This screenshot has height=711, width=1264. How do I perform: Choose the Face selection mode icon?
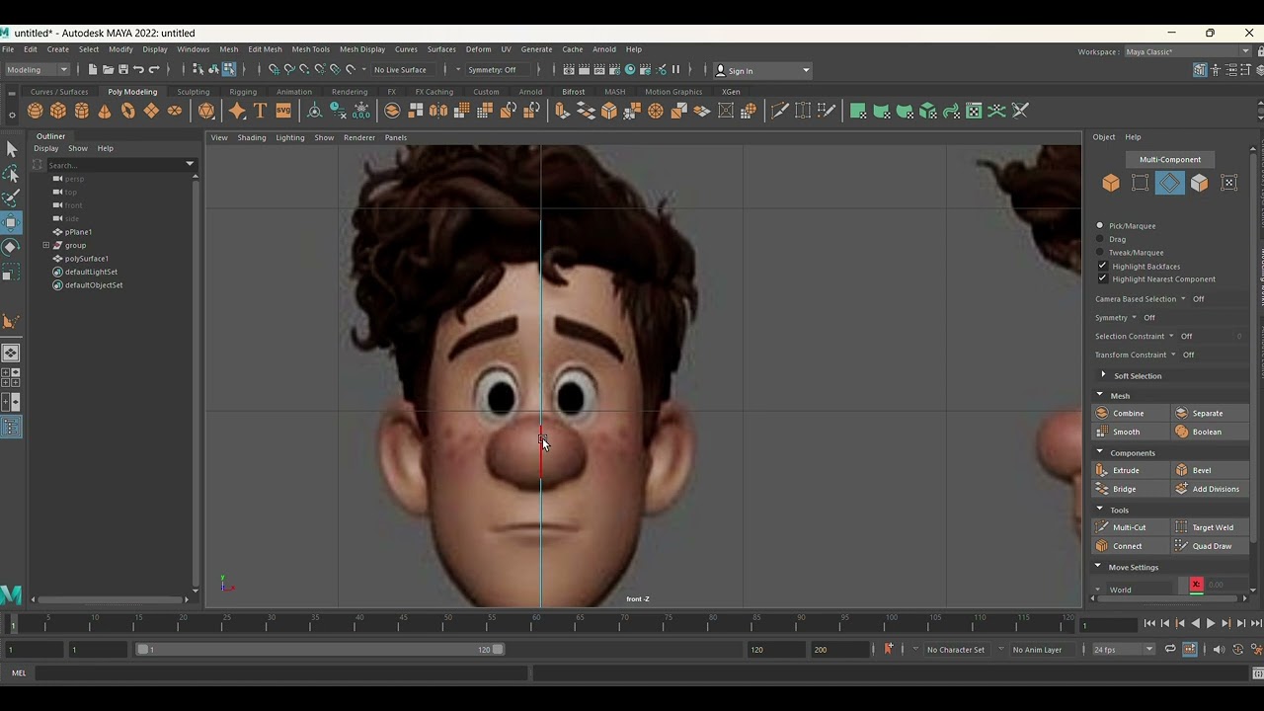[1199, 183]
